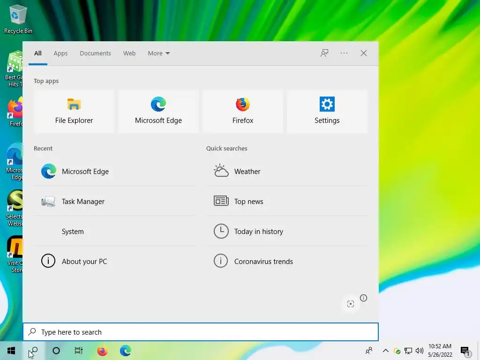Switch to the Apps tab
Image resolution: width=480 pixels, height=360 pixels.
[60, 53]
